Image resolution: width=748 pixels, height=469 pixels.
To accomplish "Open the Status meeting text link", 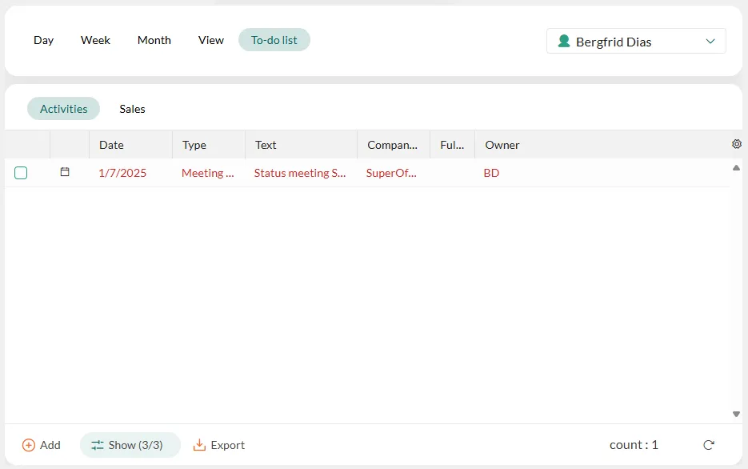I will 300,173.
